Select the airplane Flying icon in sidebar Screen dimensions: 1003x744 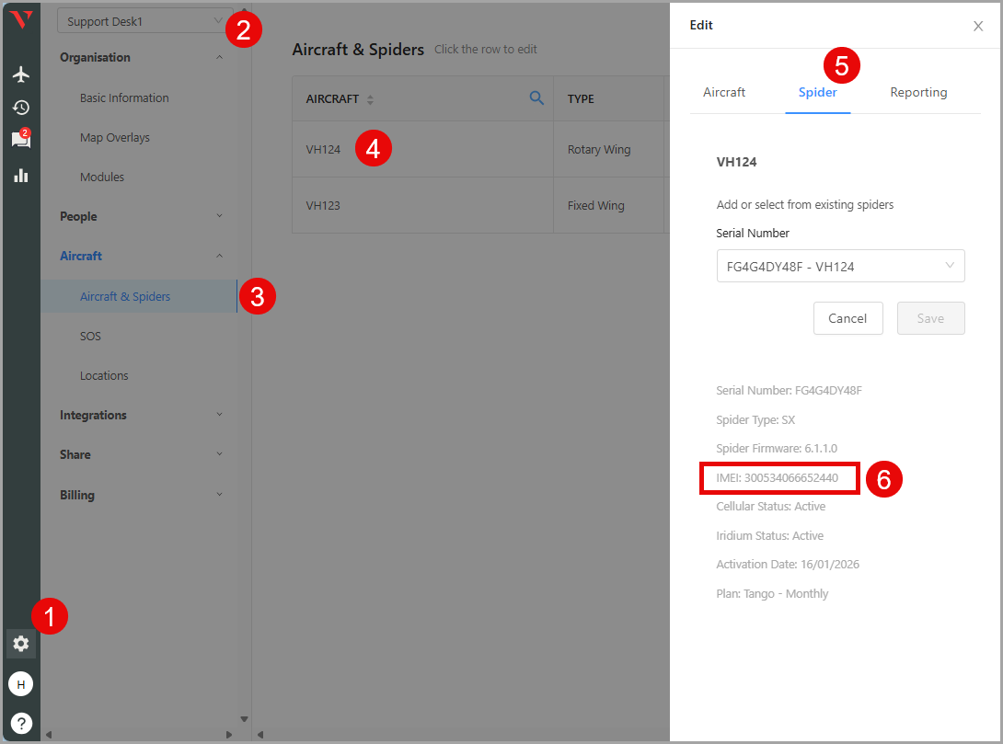pos(20,74)
